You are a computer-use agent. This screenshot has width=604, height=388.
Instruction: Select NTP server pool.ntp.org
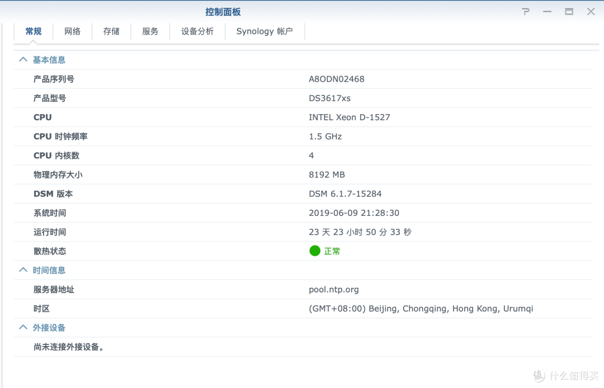[333, 290]
